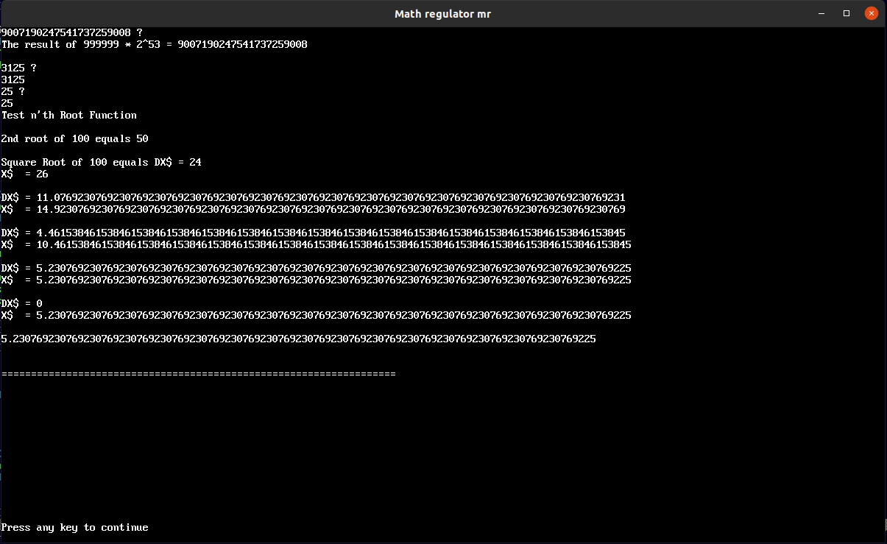
Task: Click the 'Math regulator mr' title bar text
Action: 442,13
